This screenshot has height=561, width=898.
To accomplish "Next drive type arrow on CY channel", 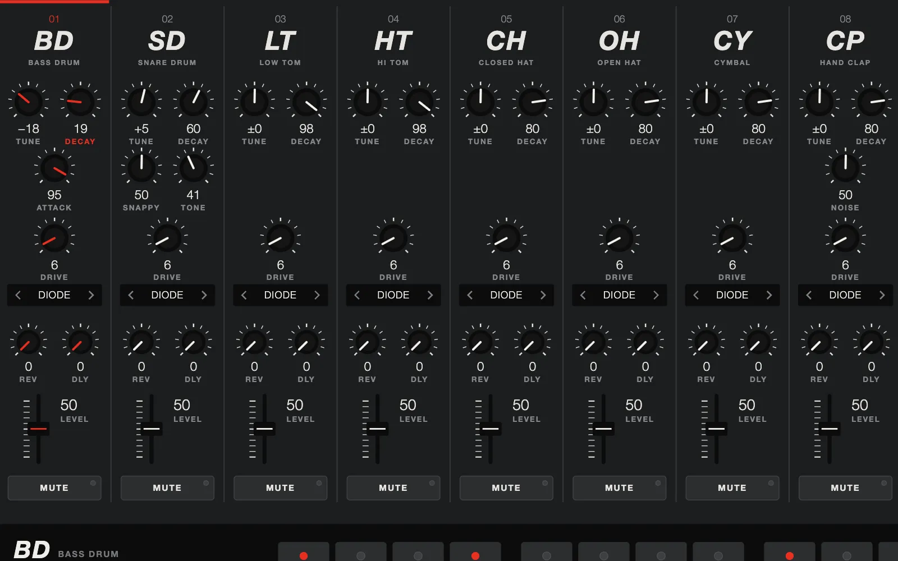I will pyautogui.click(x=769, y=295).
